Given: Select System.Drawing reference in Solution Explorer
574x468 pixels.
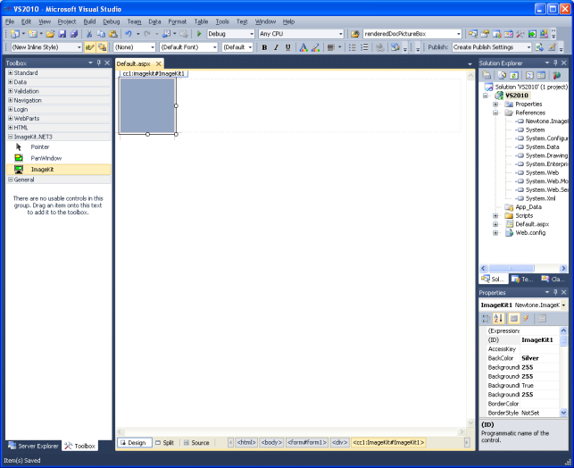Looking at the screenshot, I should 546,155.
